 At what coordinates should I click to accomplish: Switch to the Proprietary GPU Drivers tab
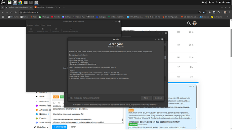(x=47, y=7)
